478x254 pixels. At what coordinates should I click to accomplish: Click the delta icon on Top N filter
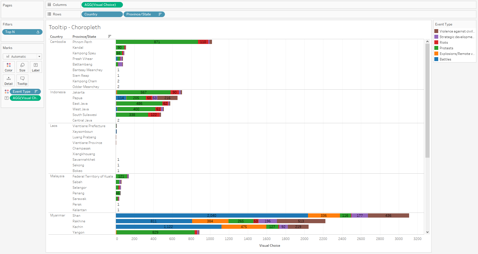point(38,32)
